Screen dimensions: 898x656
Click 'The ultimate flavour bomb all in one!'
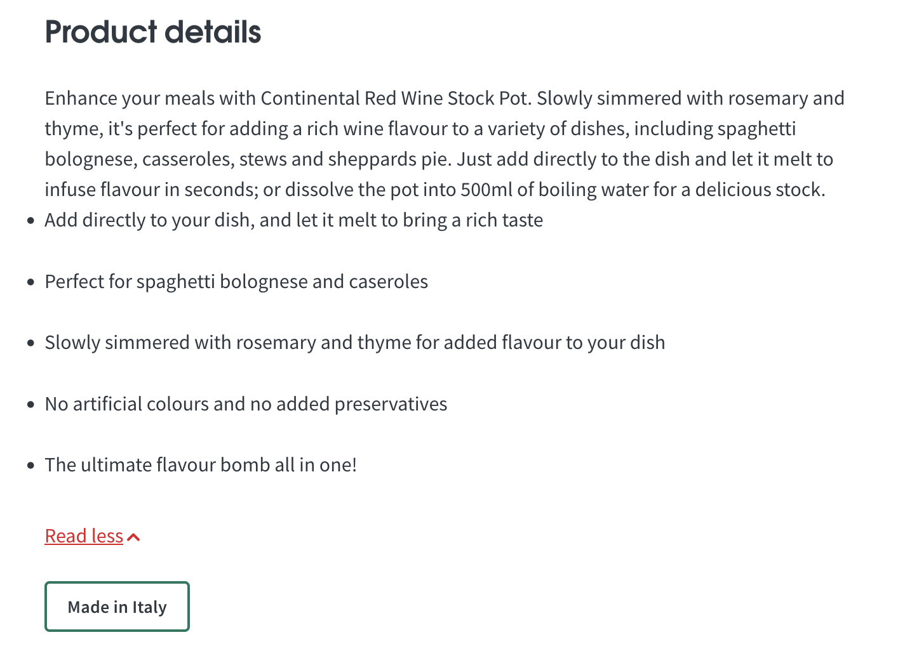tap(201, 465)
